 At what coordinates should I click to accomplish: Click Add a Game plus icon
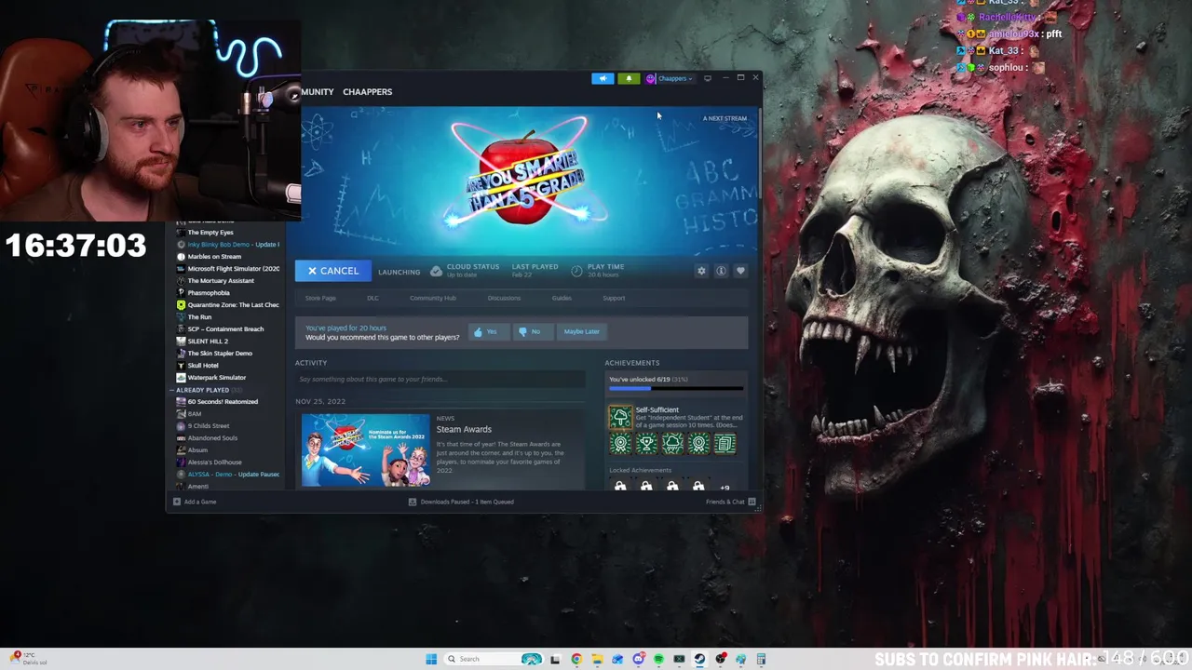tap(177, 502)
